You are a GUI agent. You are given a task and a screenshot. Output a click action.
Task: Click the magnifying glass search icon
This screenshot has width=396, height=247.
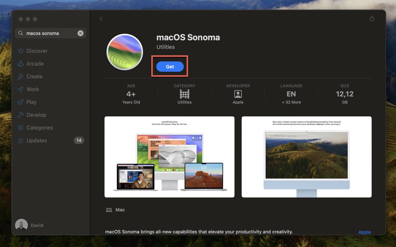[x=21, y=33]
